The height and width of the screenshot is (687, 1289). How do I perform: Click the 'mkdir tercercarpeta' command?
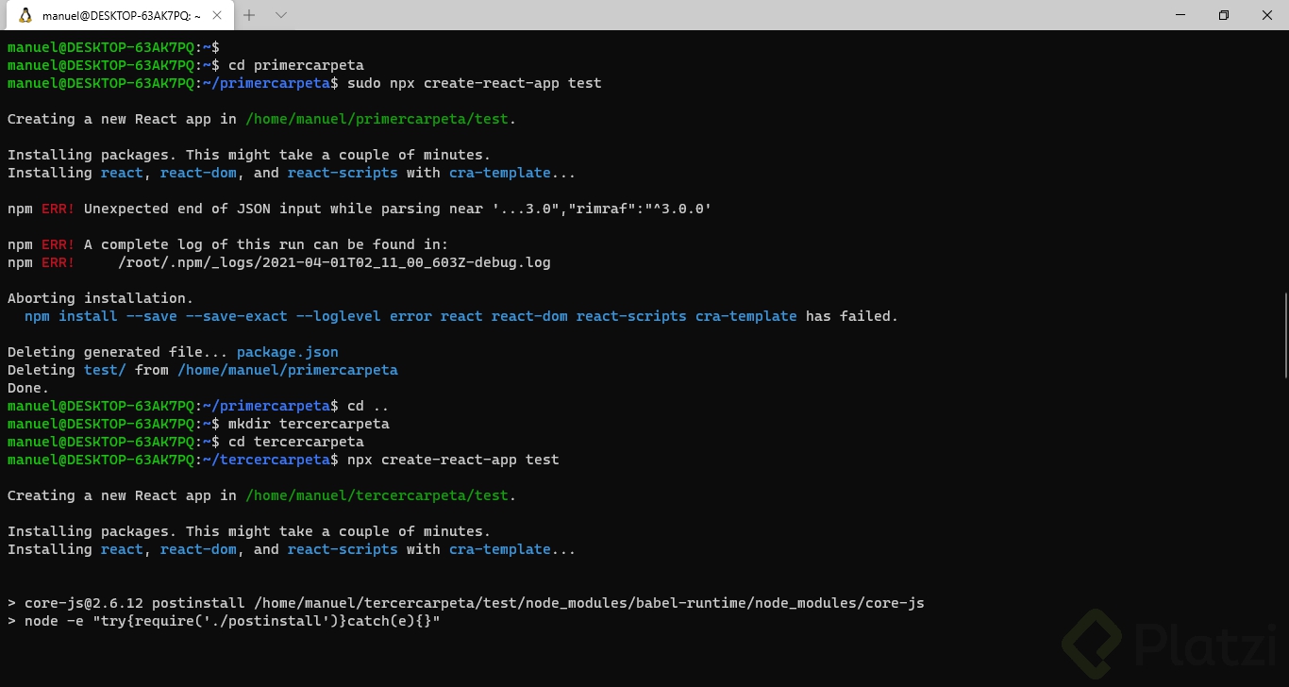pos(309,424)
